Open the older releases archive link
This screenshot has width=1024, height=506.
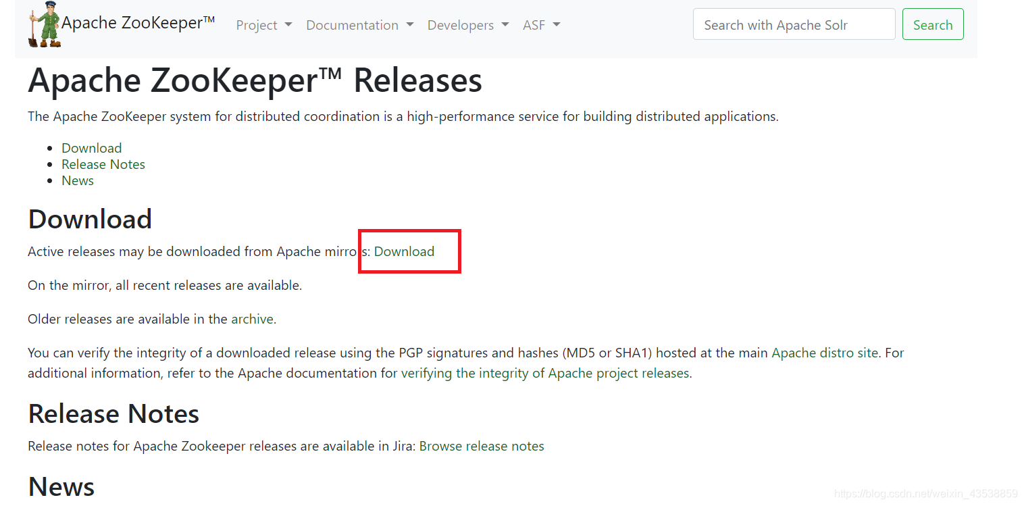point(253,319)
